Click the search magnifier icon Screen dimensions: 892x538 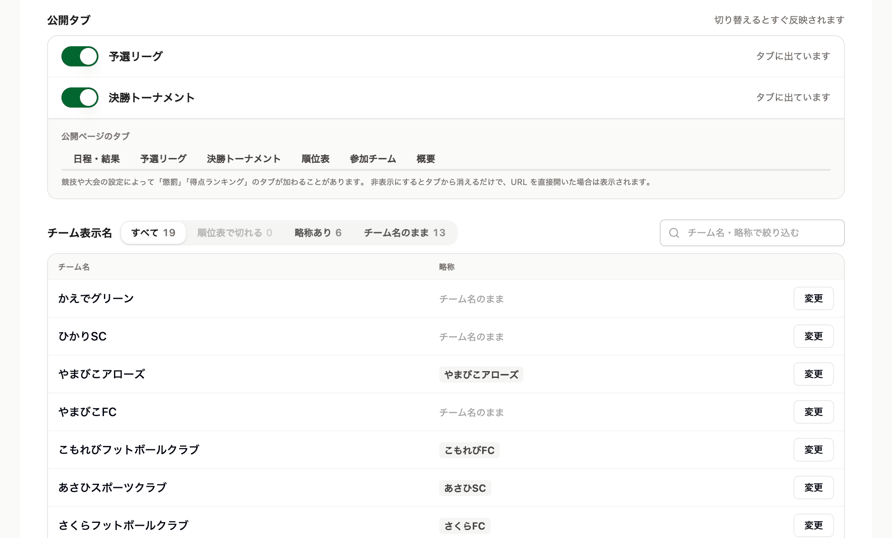pyautogui.click(x=674, y=233)
